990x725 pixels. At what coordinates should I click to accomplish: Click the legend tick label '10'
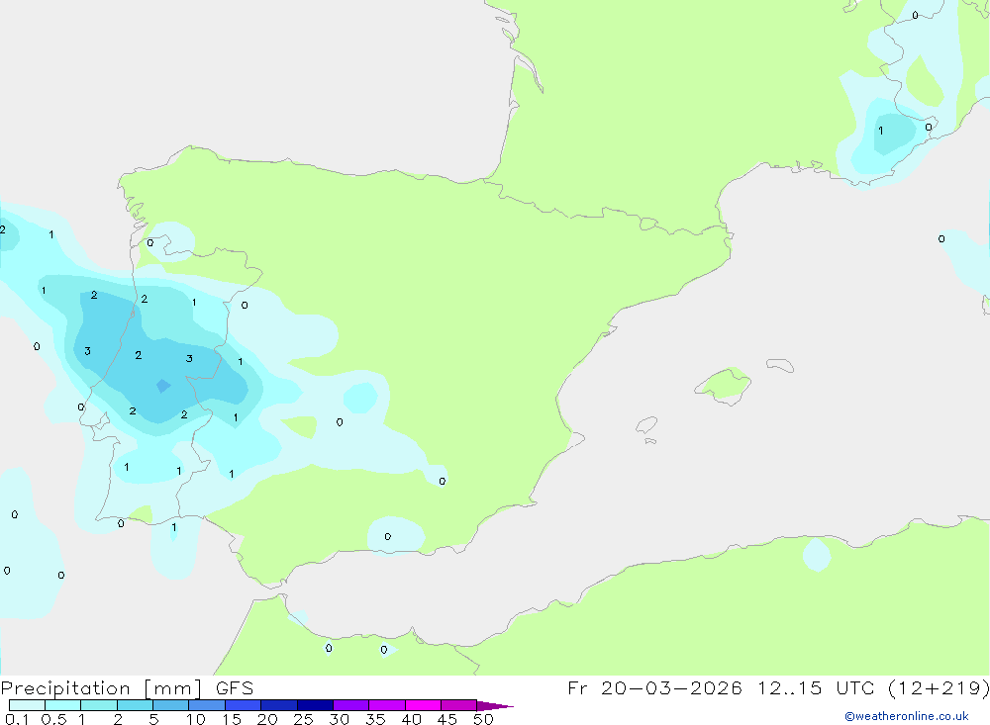(x=196, y=719)
